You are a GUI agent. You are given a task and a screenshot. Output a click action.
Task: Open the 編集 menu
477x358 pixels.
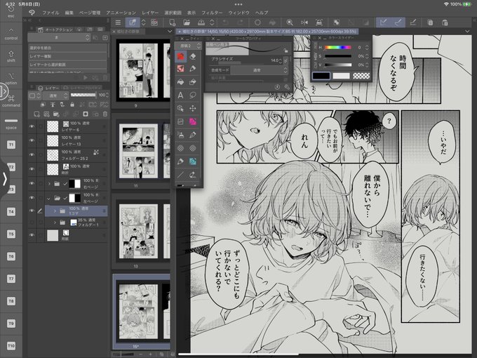[x=69, y=13]
